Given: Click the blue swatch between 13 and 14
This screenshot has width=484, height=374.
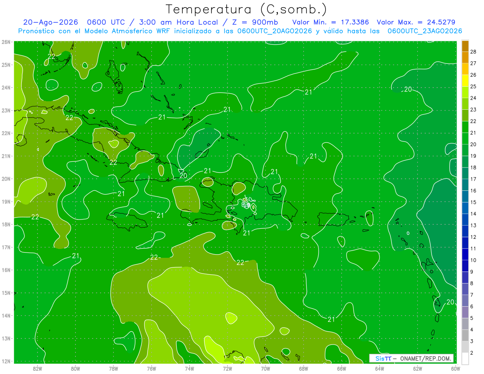Looking at the screenshot, I should [x=465, y=220].
